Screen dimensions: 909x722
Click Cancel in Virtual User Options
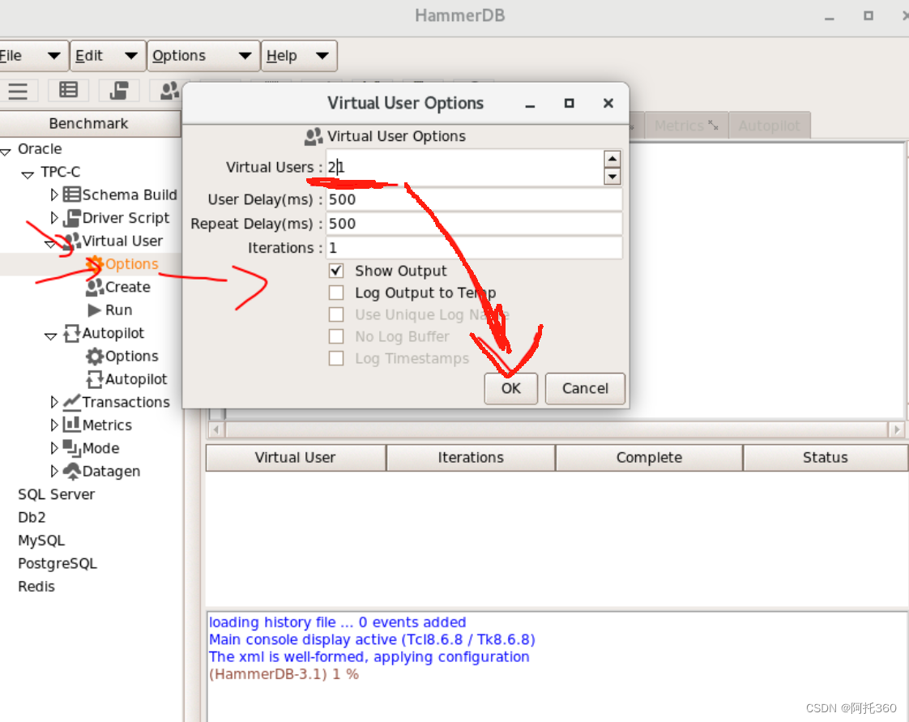(585, 388)
